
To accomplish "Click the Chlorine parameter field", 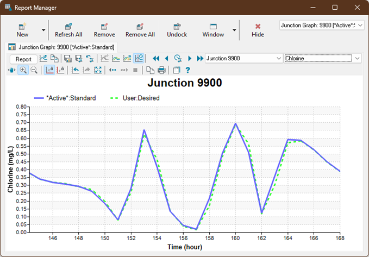I will 318,58.
